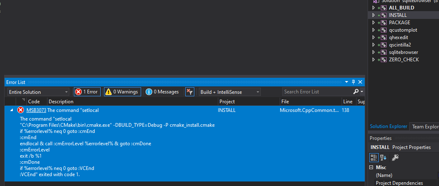This screenshot has height=186, width=439.
Task: Open MSB3073 error code link
Action: pyautogui.click(x=36, y=110)
